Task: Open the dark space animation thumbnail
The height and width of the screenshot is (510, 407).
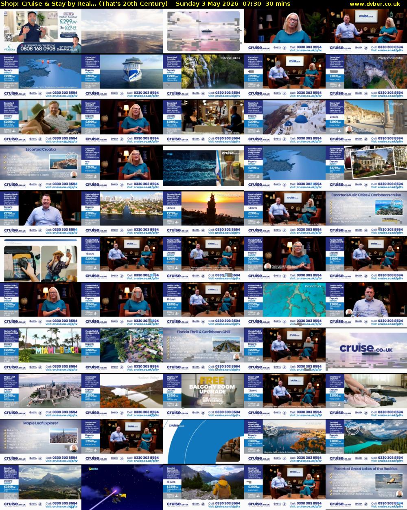Action: [x=122, y=488]
